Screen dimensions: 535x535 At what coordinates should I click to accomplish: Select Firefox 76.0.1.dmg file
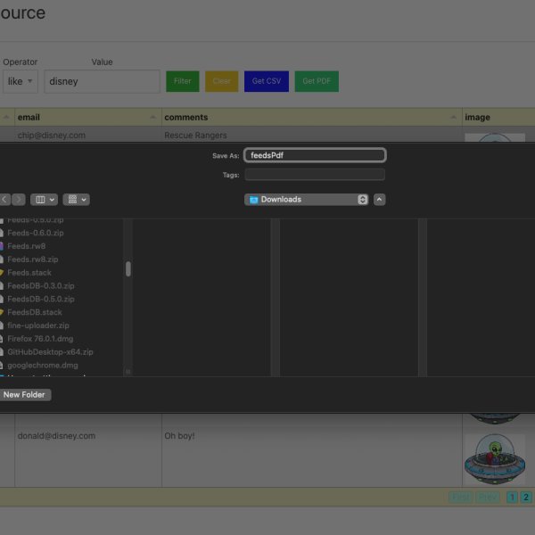point(42,339)
